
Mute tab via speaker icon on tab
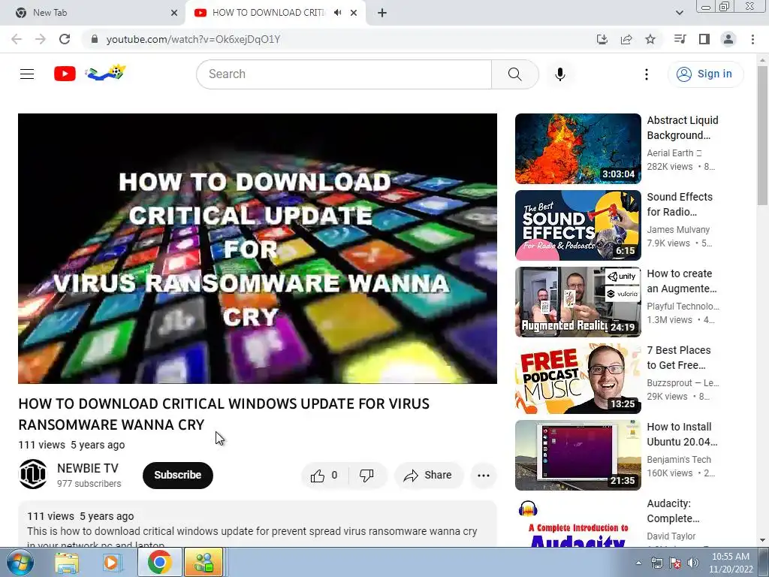[x=337, y=13]
